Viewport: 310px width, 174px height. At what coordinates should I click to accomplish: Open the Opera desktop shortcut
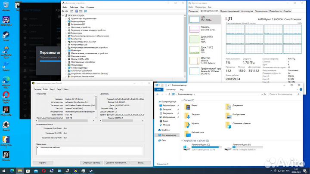[x=6, y=97]
